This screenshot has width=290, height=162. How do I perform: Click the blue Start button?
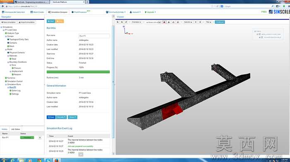pos(51,21)
